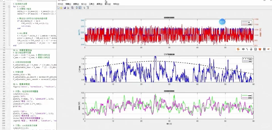
Task: Click the Sogou input S logo icon
Action: pos(238,49)
